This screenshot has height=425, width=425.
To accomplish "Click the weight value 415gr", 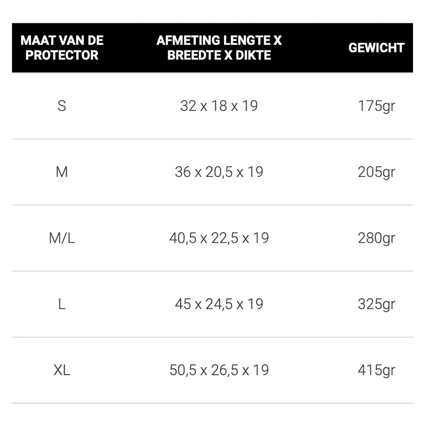I will click(x=376, y=370).
